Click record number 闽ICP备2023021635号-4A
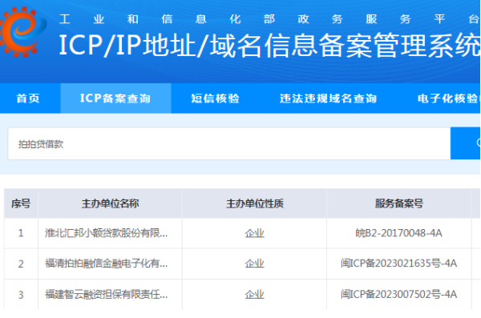Viewport: 481px width, 318px height. 398,264
